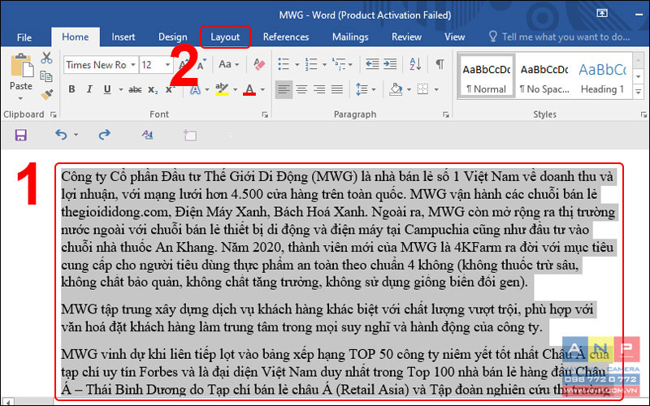Apply the Heading 1 style
The width and height of the screenshot is (650, 406).
602,76
